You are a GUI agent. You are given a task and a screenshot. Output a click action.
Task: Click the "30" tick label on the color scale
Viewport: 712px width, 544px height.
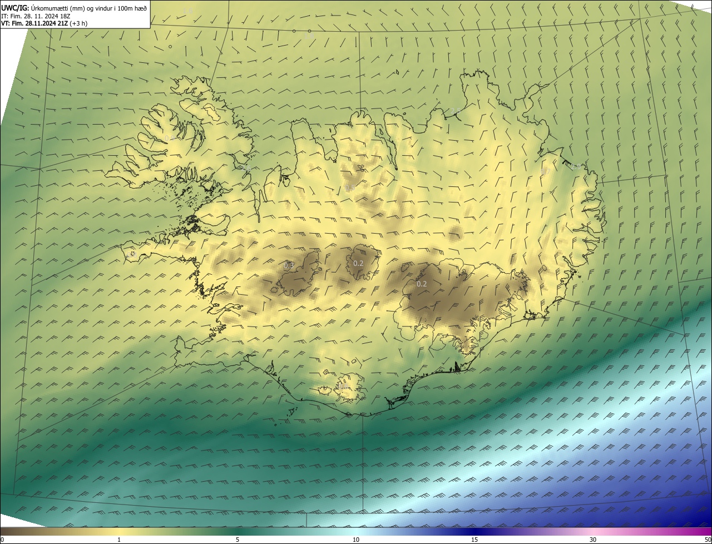click(x=593, y=540)
